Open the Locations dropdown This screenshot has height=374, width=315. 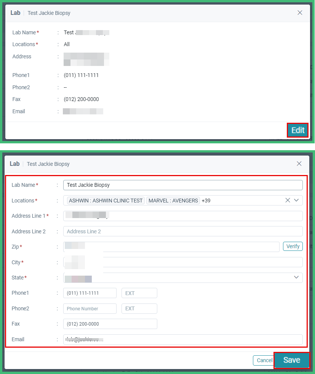[296, 200]
